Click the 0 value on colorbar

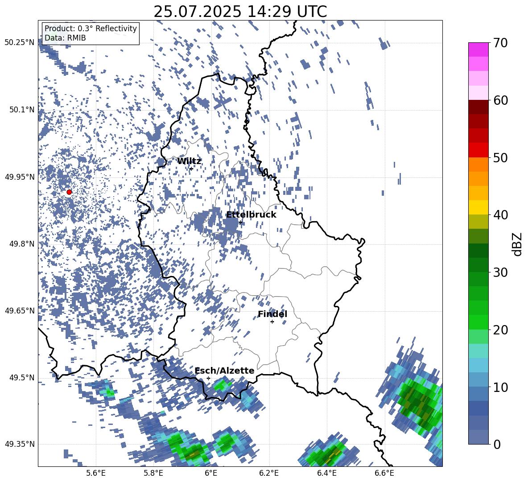tap(497, 445)
